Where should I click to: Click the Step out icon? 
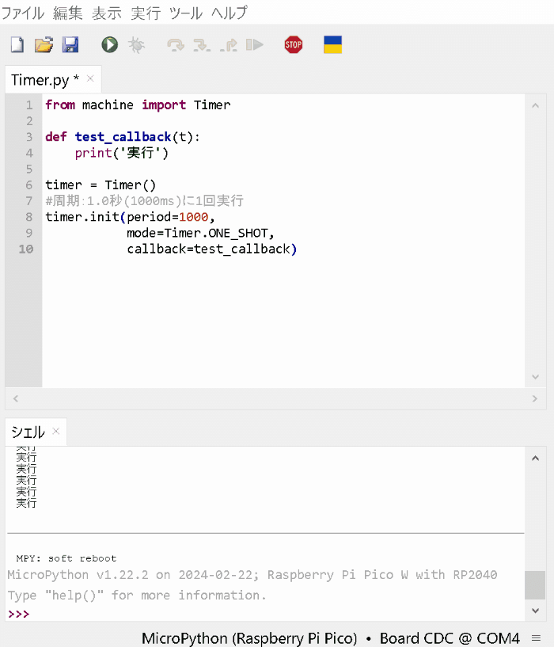pyautogui.click(x=229, y=45)
